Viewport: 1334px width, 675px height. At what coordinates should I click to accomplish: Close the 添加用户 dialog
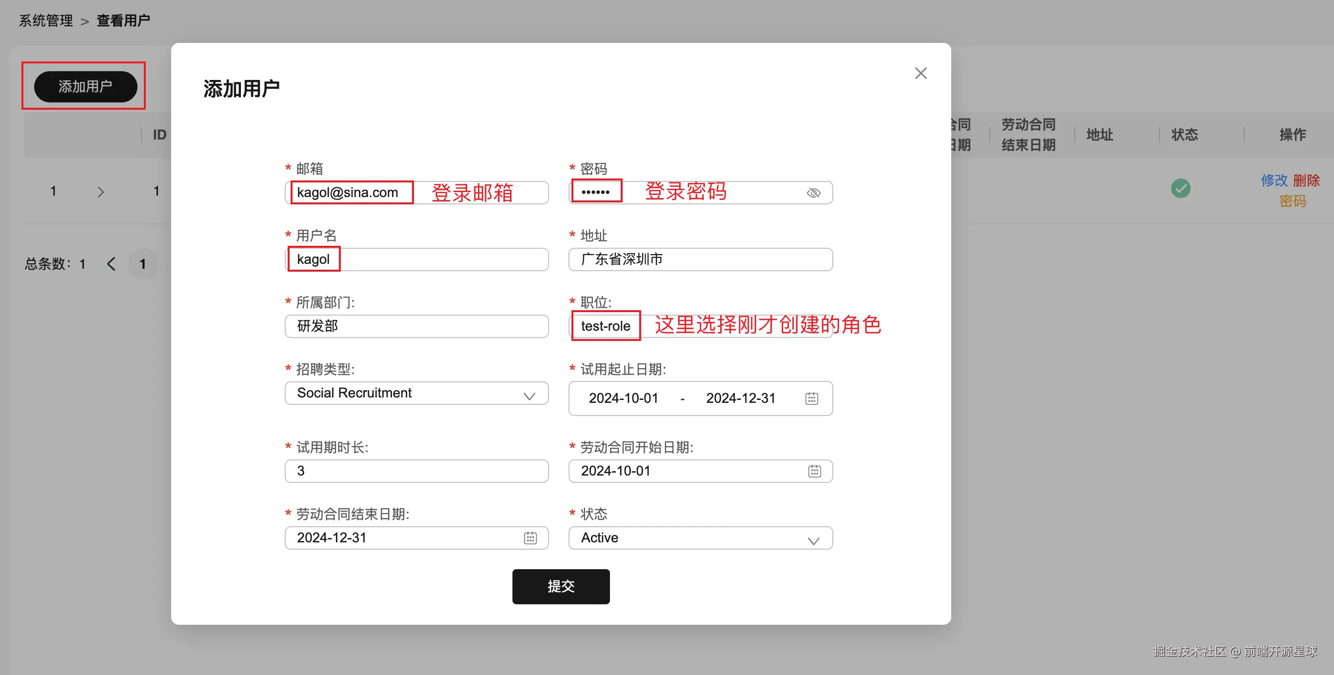click(920, 73)
